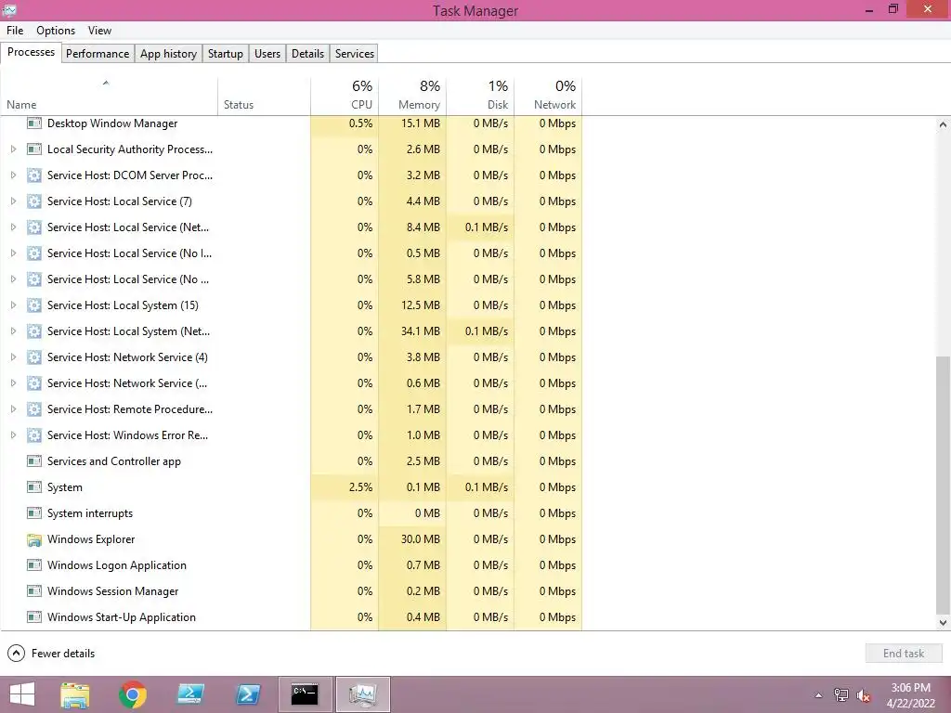Viewport: 951px width, 713px height.
Task: Click the process list scrollbar up arrow
Action: 943,124
